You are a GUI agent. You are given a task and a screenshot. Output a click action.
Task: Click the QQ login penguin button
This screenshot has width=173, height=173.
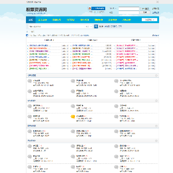(x=97, y=8)
